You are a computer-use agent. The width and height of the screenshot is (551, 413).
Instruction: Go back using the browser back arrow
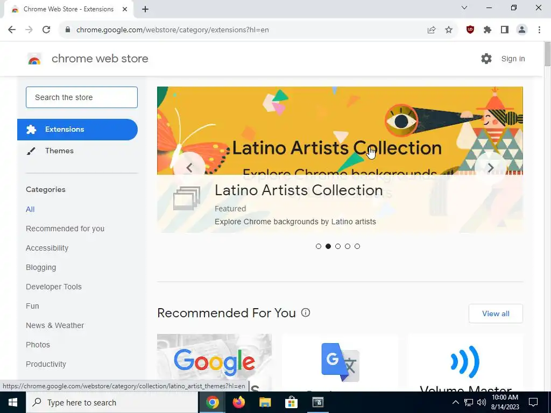(12, 30)
